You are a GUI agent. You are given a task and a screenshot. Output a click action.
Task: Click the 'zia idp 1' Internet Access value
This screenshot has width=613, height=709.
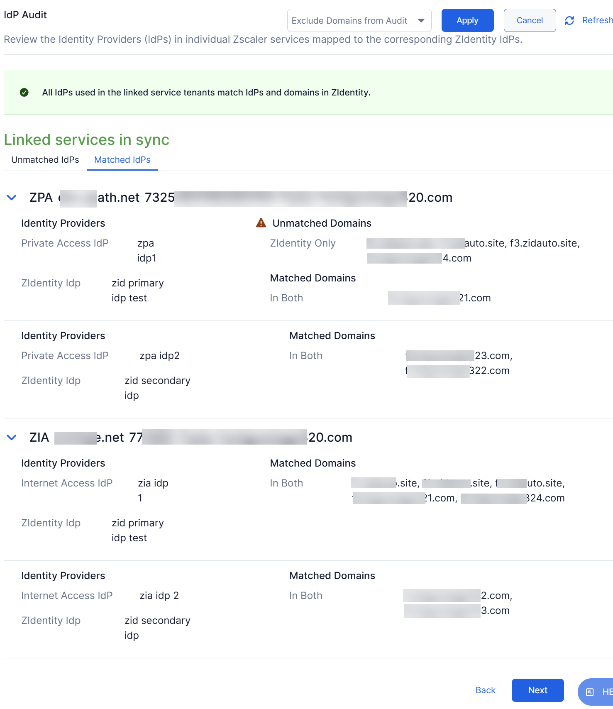click(x=153, y=491)
